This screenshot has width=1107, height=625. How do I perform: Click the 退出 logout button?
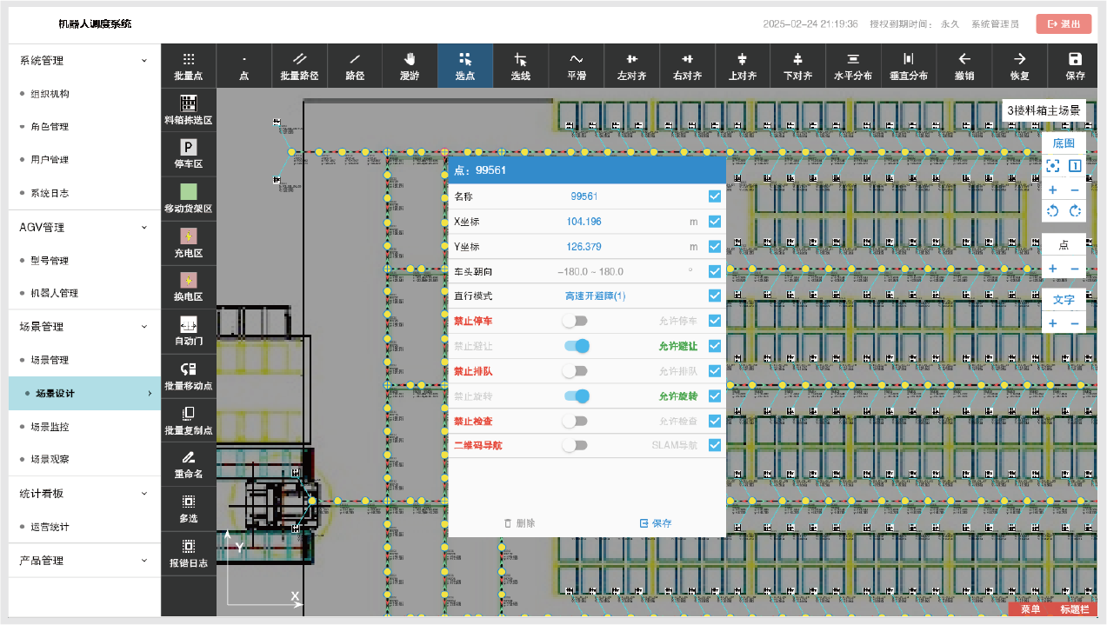pos(1064,24)
